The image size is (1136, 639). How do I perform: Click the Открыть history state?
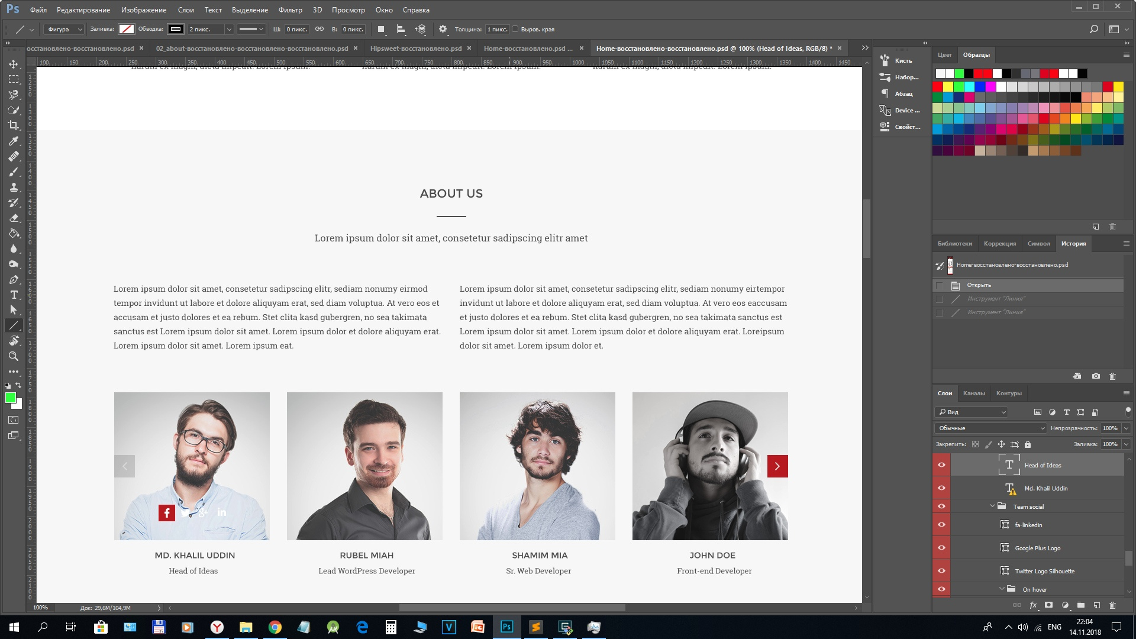1028,285
